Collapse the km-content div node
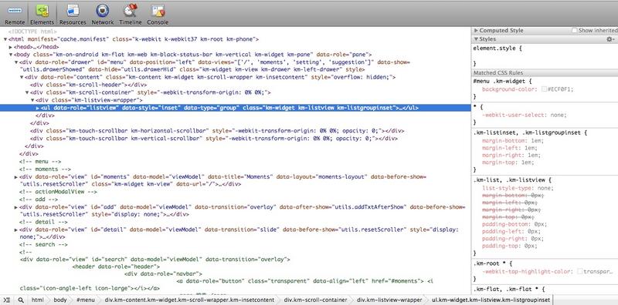 click(22, 78)
